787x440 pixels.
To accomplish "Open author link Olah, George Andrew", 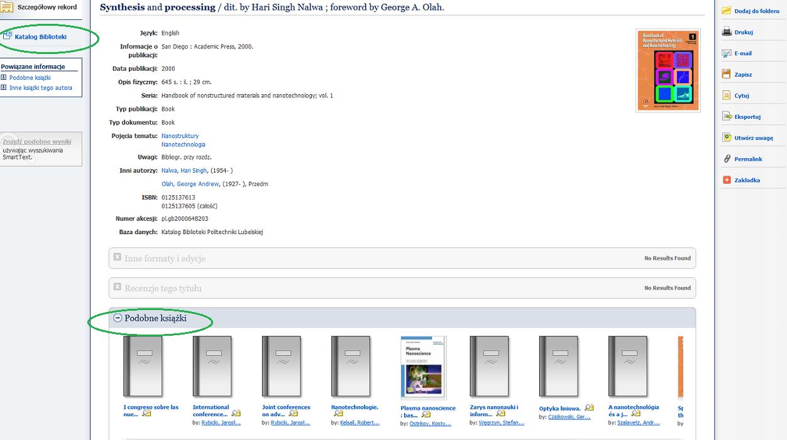I will coord(190,184).
